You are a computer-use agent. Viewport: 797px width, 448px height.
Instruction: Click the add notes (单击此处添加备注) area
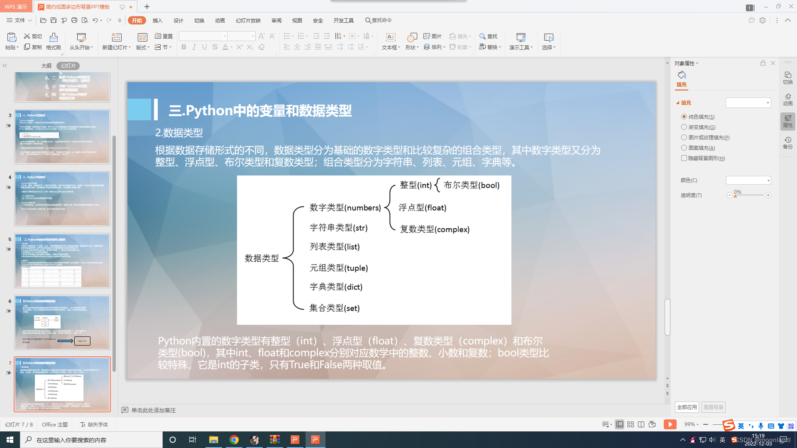pyautogui.click(x=153, y=410)
